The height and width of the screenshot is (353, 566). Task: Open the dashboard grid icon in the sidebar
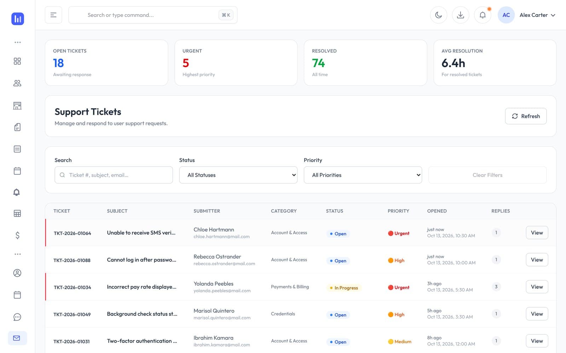coord(17,61)
